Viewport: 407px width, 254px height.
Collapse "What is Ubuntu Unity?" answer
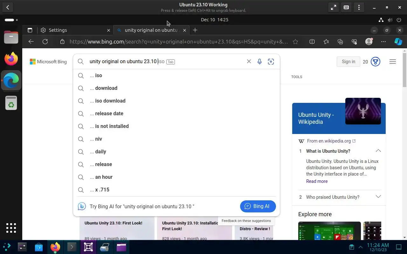pos(378,151)
